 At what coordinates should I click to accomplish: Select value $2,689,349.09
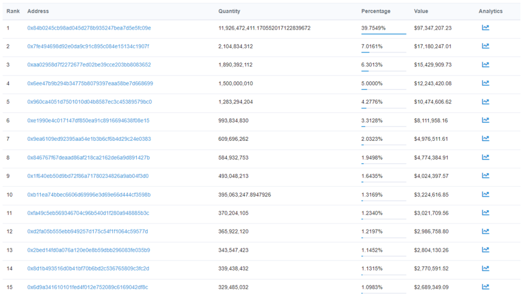431,287
